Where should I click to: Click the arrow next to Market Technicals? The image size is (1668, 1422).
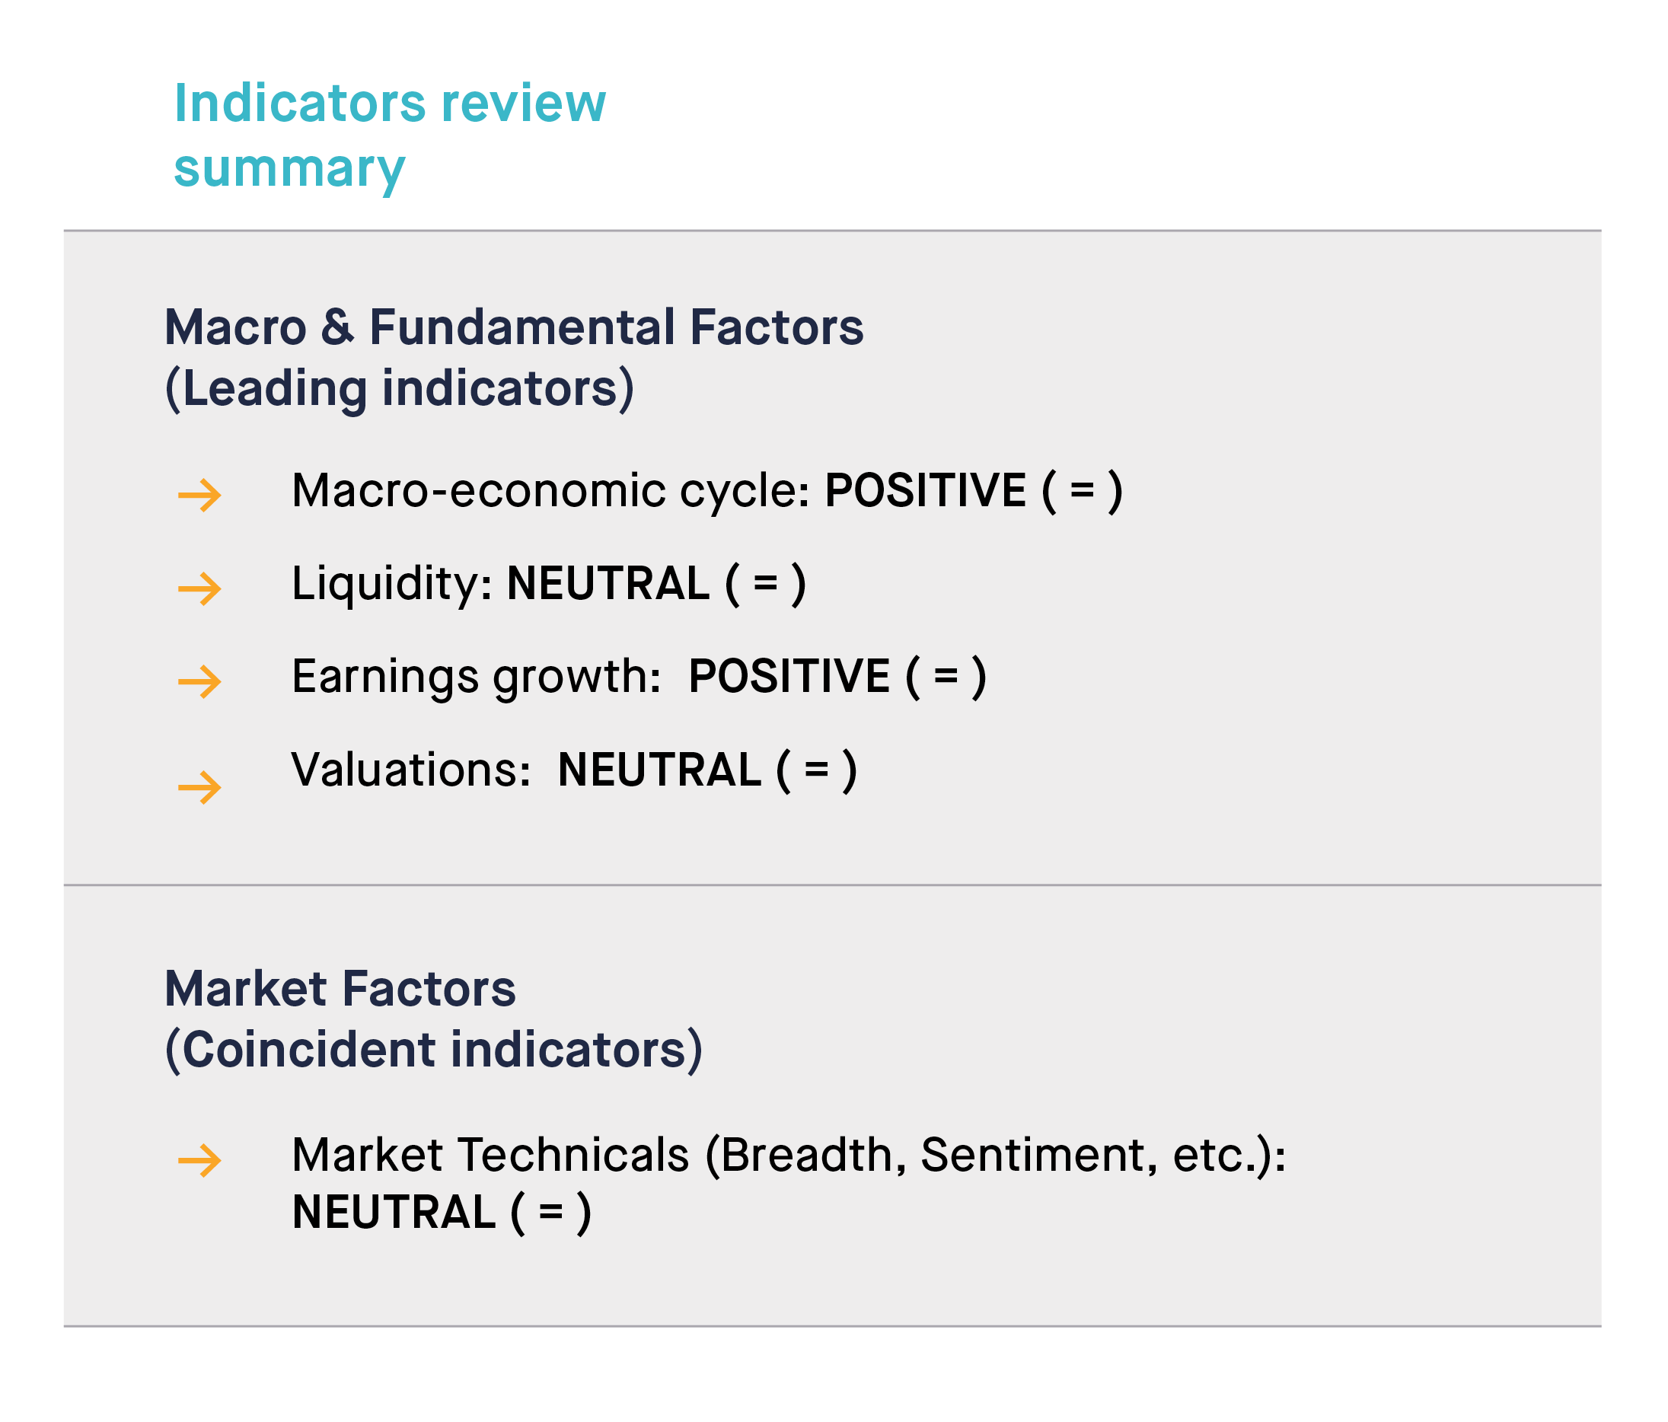click(199, 1160)
